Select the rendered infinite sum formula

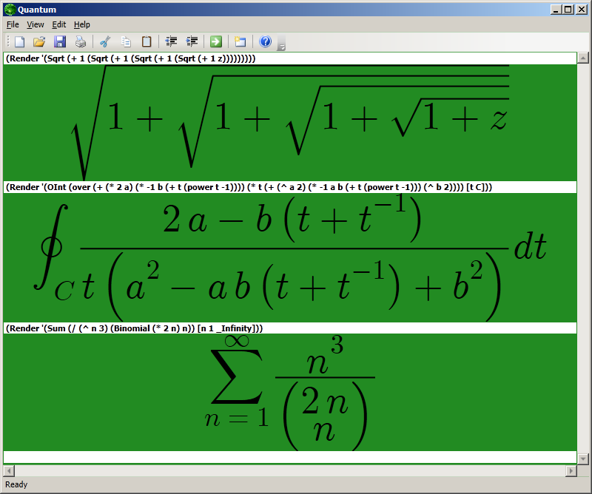pyautogui.click(x=290, y=393)
